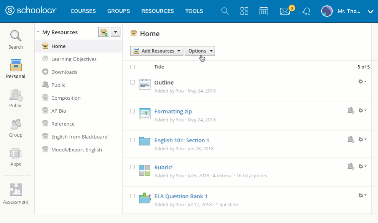The image size is (378, 223).
Task: Check the box next to Outline
Action: point(132,82)
